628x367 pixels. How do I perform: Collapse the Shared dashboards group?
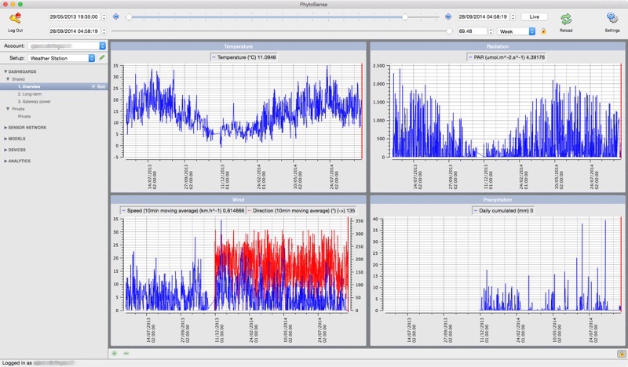tap(8, 79)
